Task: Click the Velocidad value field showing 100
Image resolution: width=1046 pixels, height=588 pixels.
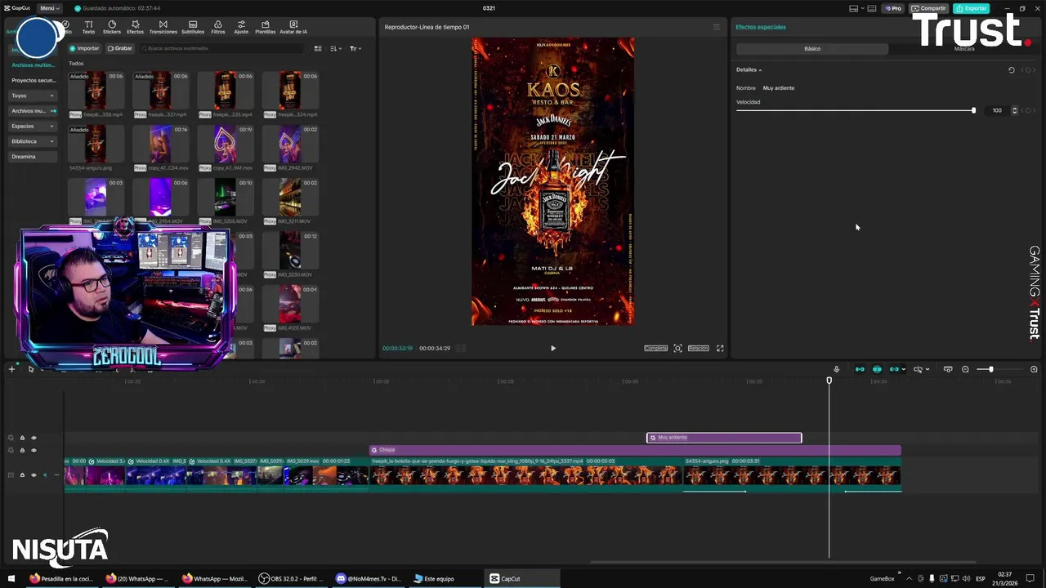Action: (x=996, y=110)
